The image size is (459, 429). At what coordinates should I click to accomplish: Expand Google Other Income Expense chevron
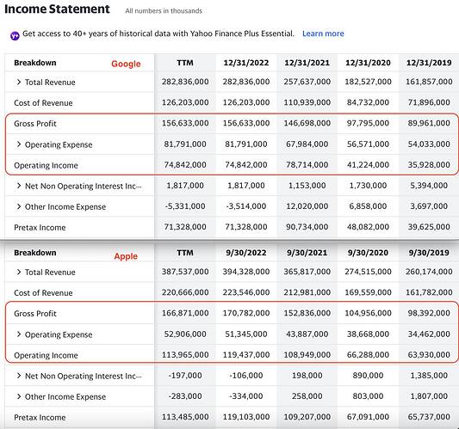(x=19, y=206)
